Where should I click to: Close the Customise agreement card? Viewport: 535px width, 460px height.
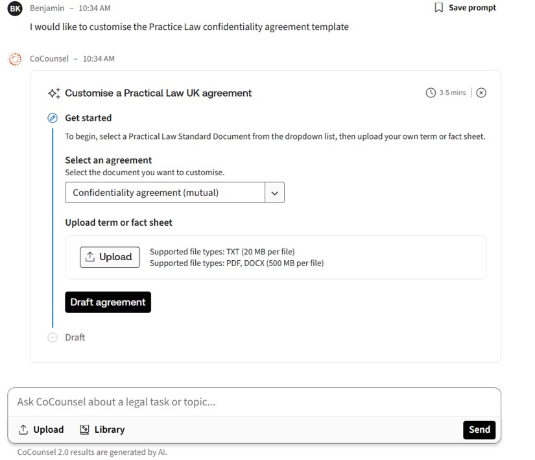(x=481, y=93)
